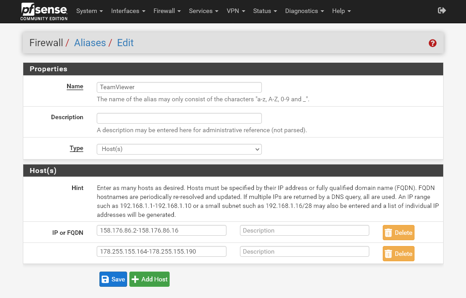Open the Diagnostics menu
466x298 pixels.
(x=304, y=11)
